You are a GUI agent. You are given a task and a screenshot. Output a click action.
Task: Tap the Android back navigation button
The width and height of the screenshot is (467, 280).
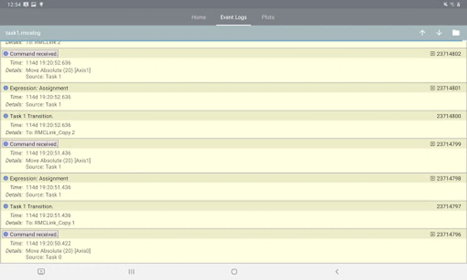click(337, 272)
